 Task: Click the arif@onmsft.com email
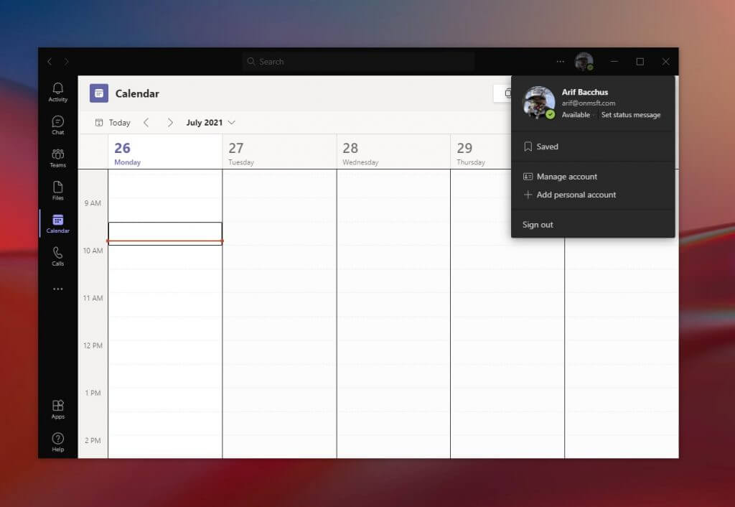[589, 103]
